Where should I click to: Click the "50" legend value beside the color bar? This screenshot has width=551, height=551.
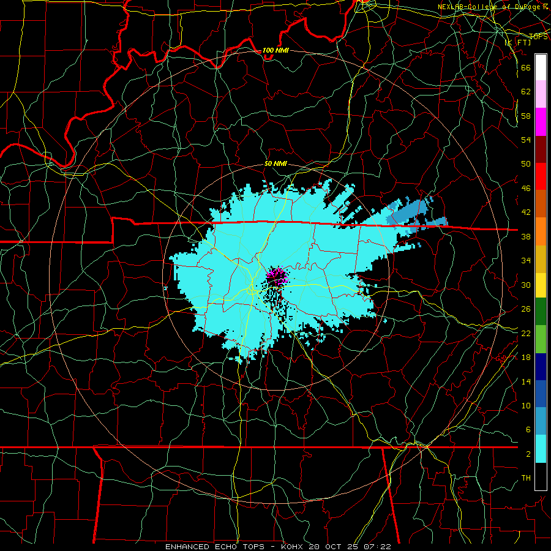[x=526, y=163]
